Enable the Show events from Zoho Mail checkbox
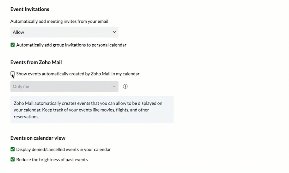The height and width of the screenshot is (173, 289). pos(13,74)
